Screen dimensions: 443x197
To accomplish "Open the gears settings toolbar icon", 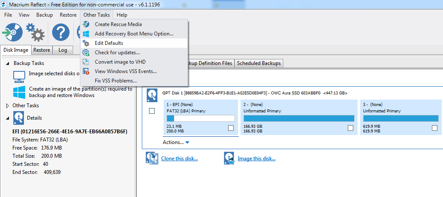I will pyautogui.click(x=35, y=32).
